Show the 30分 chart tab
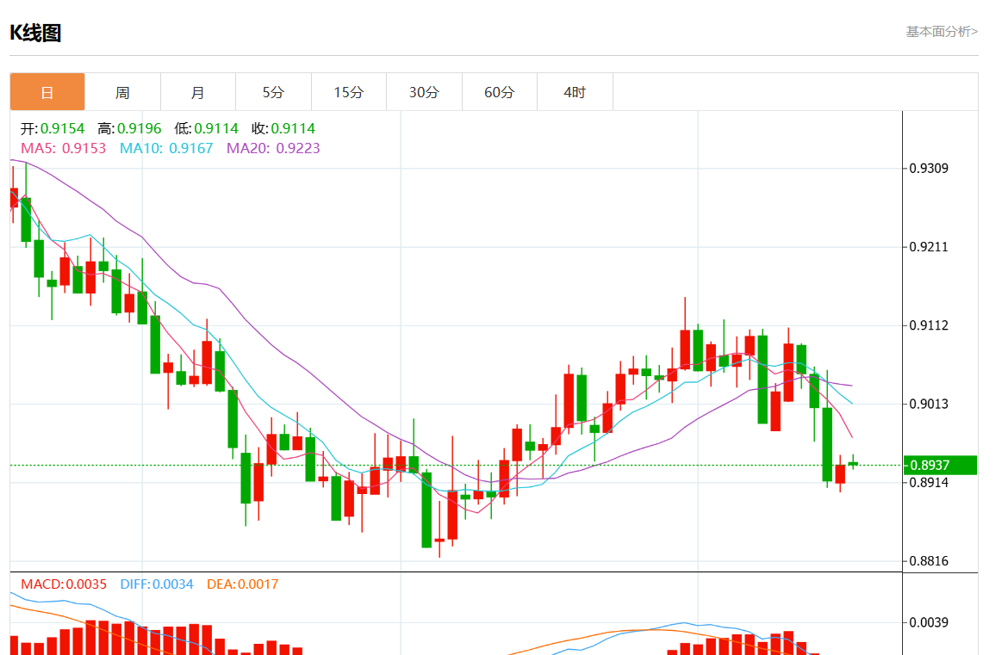1002x655 pixels. coord(424,92)
